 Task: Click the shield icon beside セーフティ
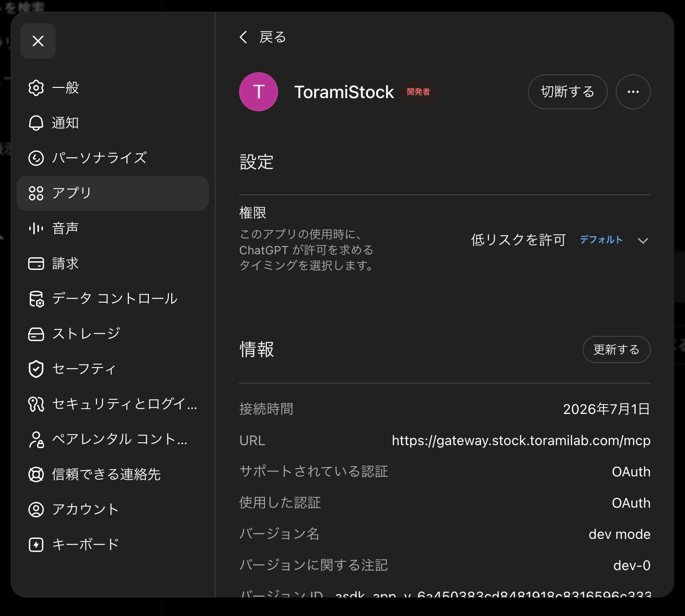click(36, 369)
